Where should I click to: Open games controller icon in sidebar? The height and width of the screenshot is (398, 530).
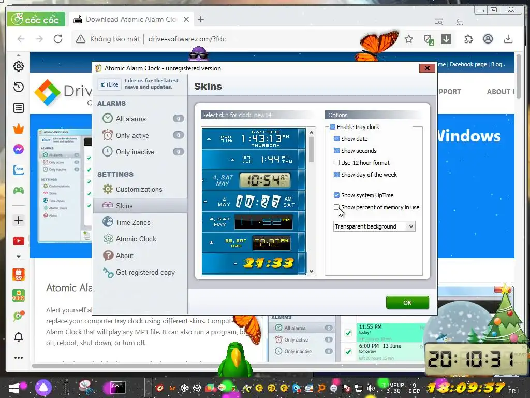19,191
